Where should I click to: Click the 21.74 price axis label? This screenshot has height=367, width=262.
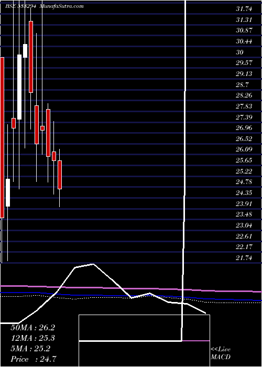point(244,258)
